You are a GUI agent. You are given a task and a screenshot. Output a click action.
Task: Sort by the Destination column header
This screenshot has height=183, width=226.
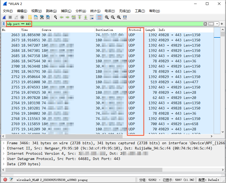111,30
